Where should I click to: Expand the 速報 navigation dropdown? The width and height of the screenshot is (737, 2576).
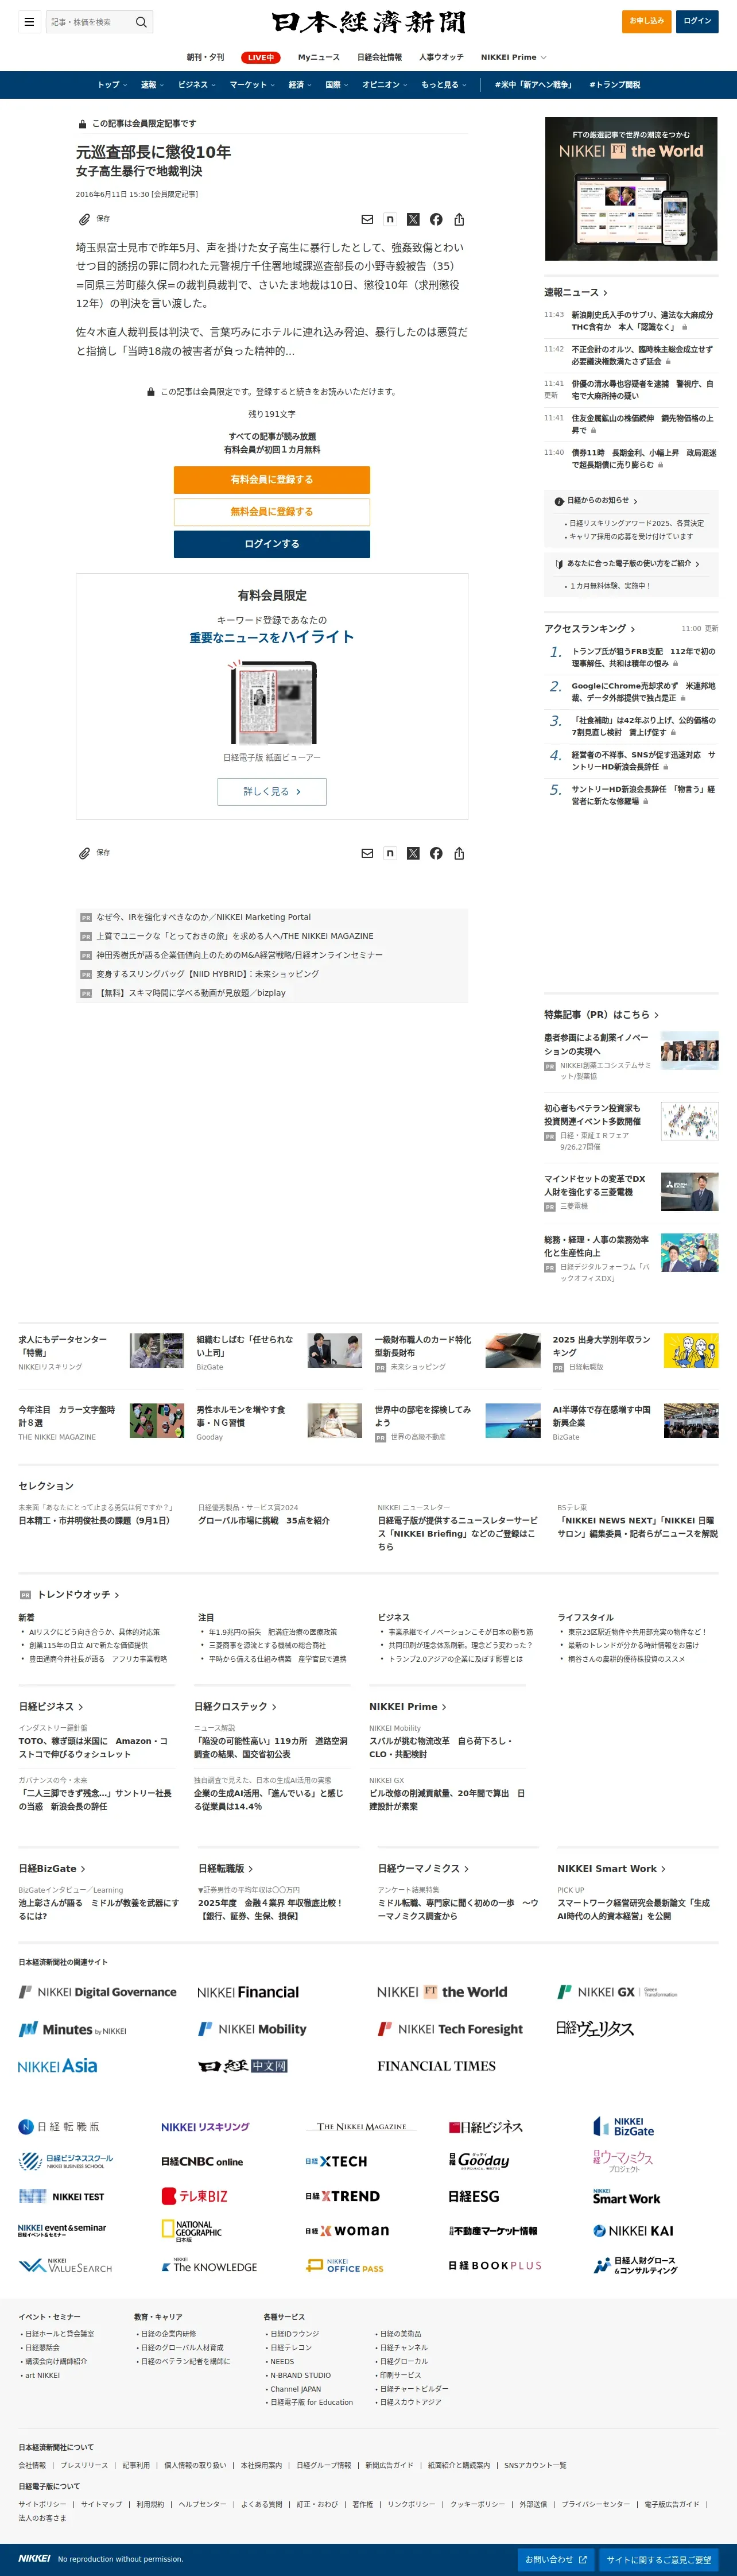(x=152, y=85)
